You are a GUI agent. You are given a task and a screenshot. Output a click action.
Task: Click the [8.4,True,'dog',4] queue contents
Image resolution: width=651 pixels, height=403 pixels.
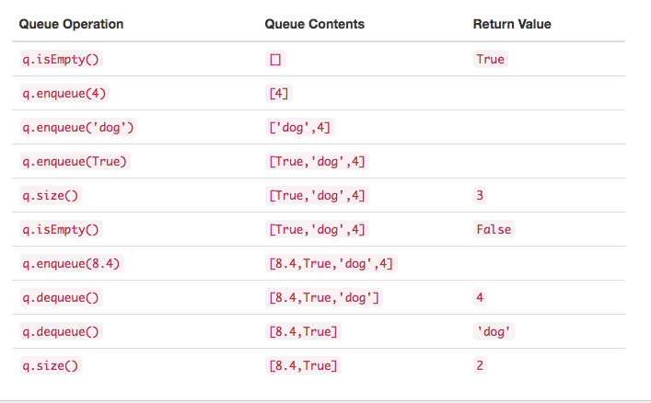[x=331, y=263]
